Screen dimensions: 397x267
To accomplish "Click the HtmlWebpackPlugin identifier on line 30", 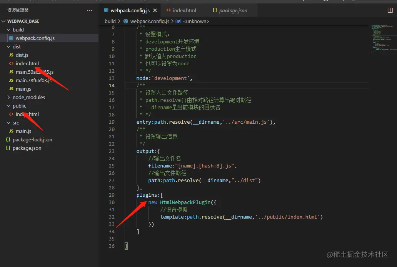I will click(x=185, y=202).
